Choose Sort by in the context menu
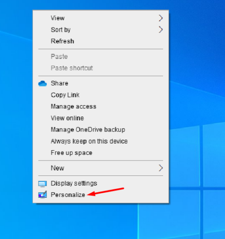 coord(101,29)
